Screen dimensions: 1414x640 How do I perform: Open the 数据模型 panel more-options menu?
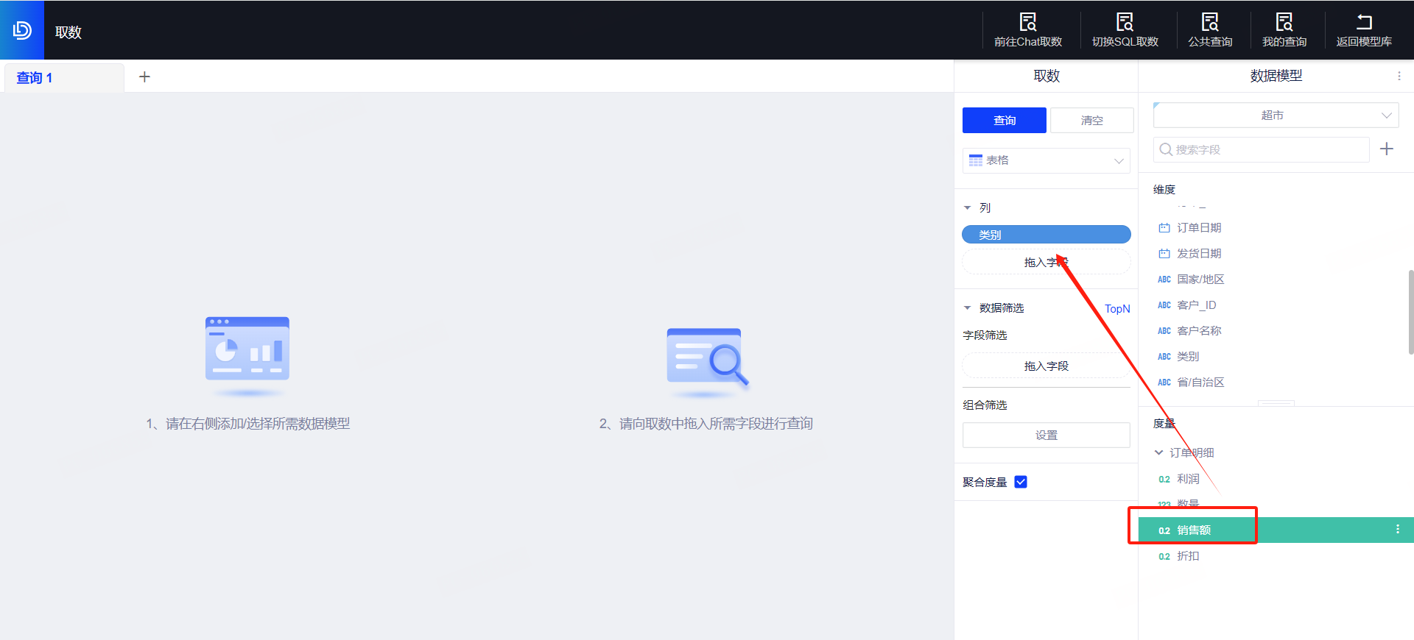1399,77
